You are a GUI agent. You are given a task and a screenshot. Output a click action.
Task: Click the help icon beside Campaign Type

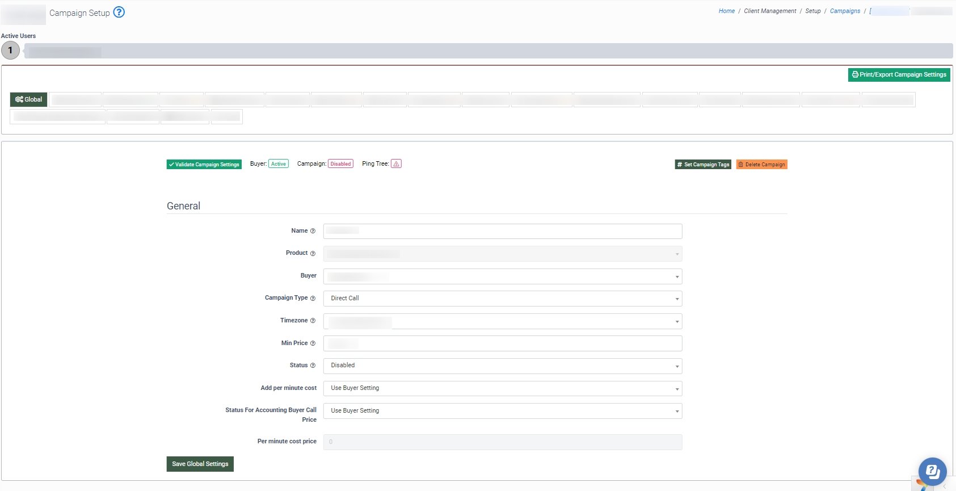point(313,298)
